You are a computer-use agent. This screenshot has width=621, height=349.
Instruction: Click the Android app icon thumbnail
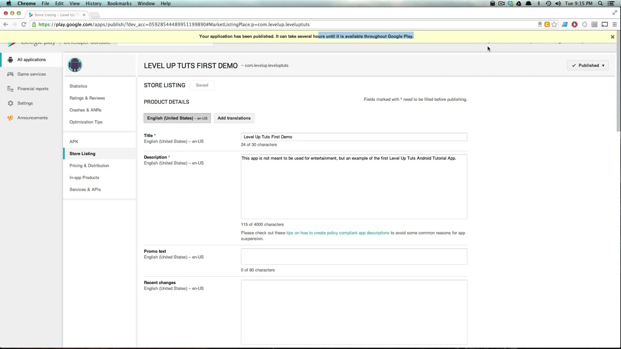click(x=75, y=65)
